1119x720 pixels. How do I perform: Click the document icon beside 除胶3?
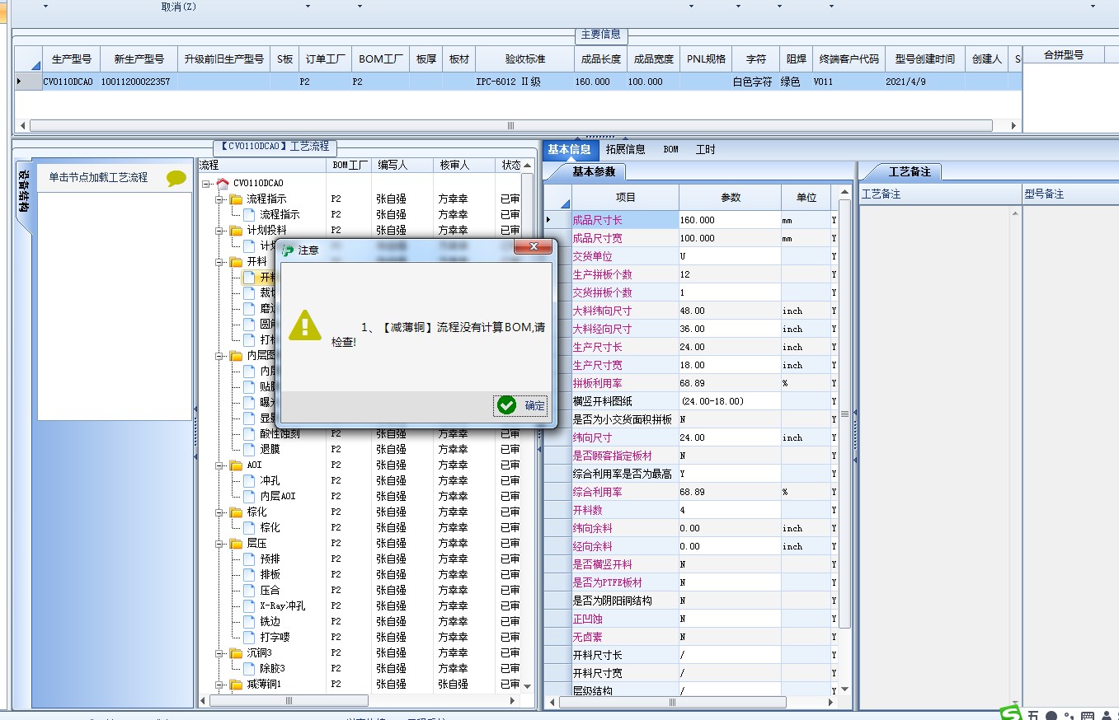point(250,668)
